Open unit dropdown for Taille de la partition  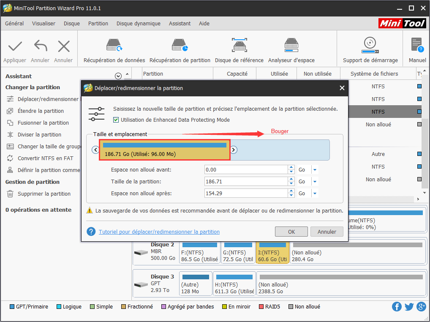click(315, 182)
